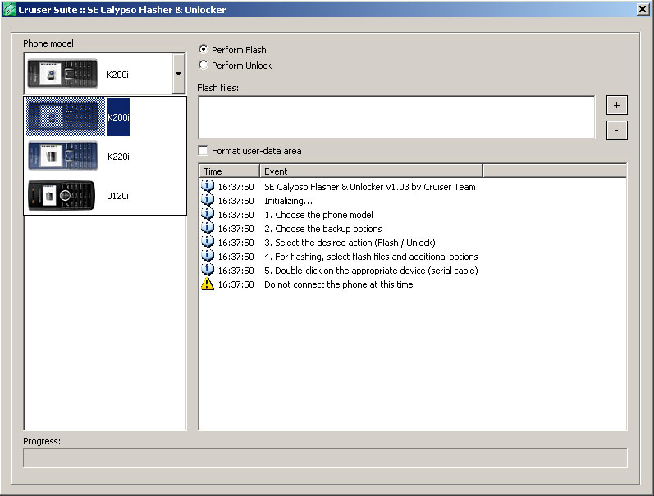Enable Format user-data area checkbox
Screen dimensions: 654x496
(x=204, y=151)
